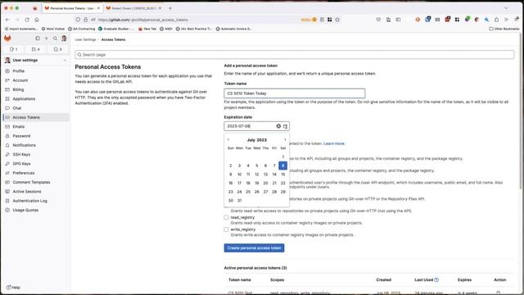Click the Token name input field
This screenshot has height=295, width=524.
click(x=295, y=93)
